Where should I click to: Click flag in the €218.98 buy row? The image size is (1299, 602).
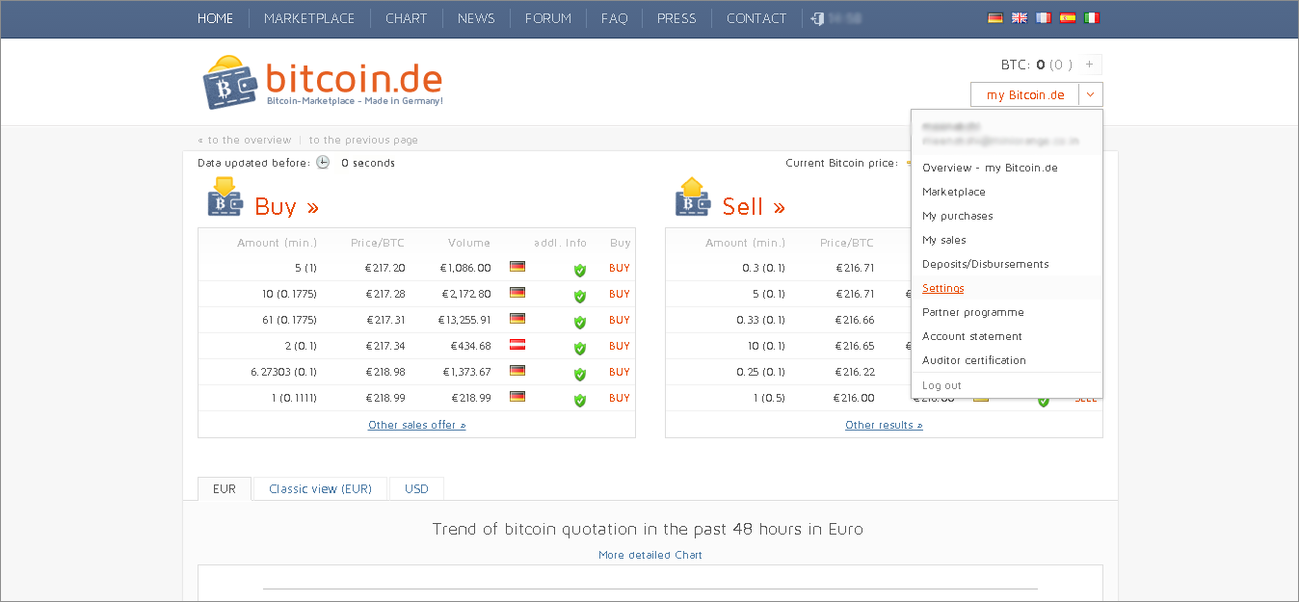517,371
